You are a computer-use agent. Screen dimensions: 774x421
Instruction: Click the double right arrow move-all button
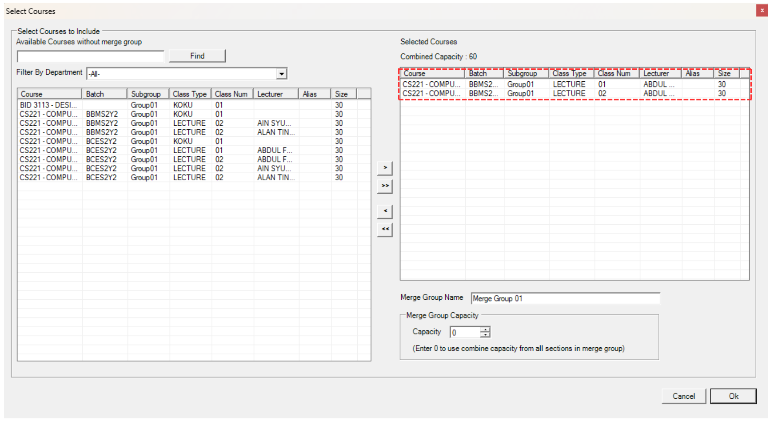click(x=385, y=186)
